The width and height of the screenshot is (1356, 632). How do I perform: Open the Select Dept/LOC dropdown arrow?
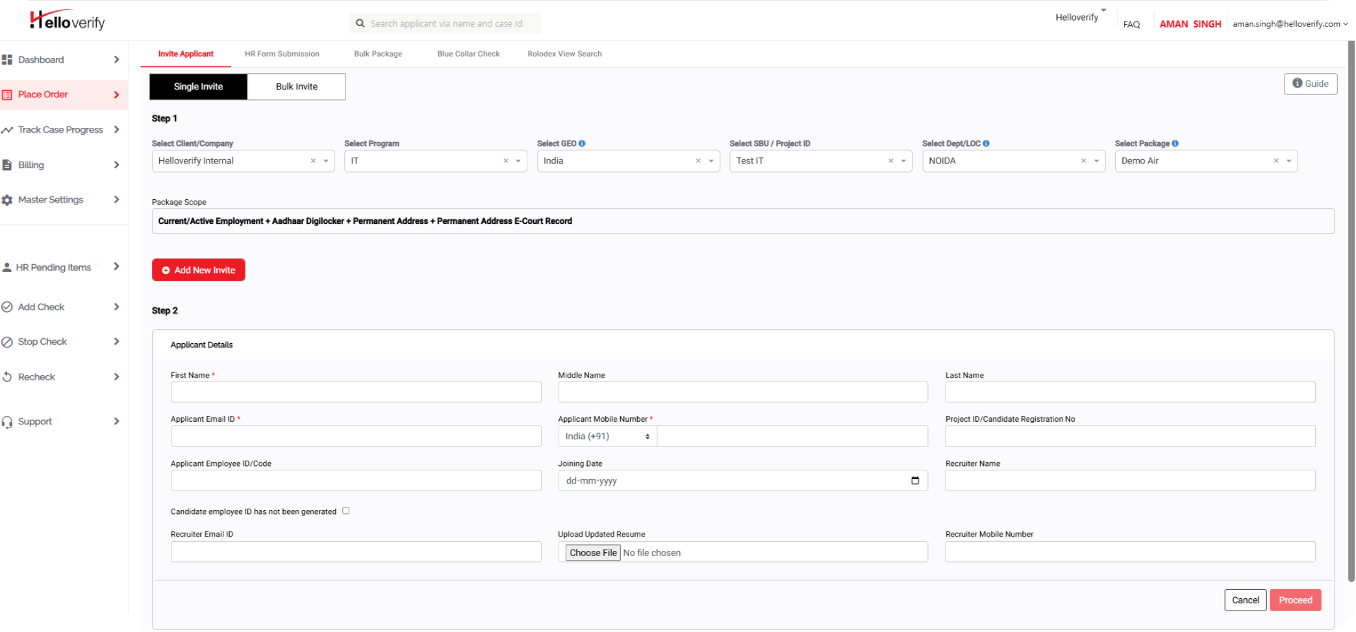tap(1096, 161)
